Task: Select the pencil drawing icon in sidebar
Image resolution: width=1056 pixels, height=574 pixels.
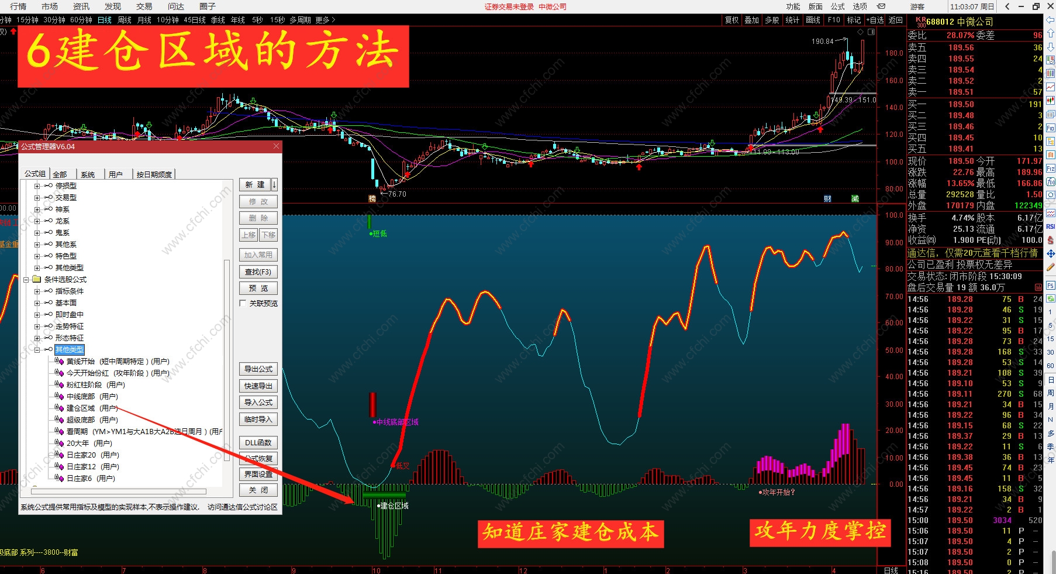Action: (x=1050, y=267)
